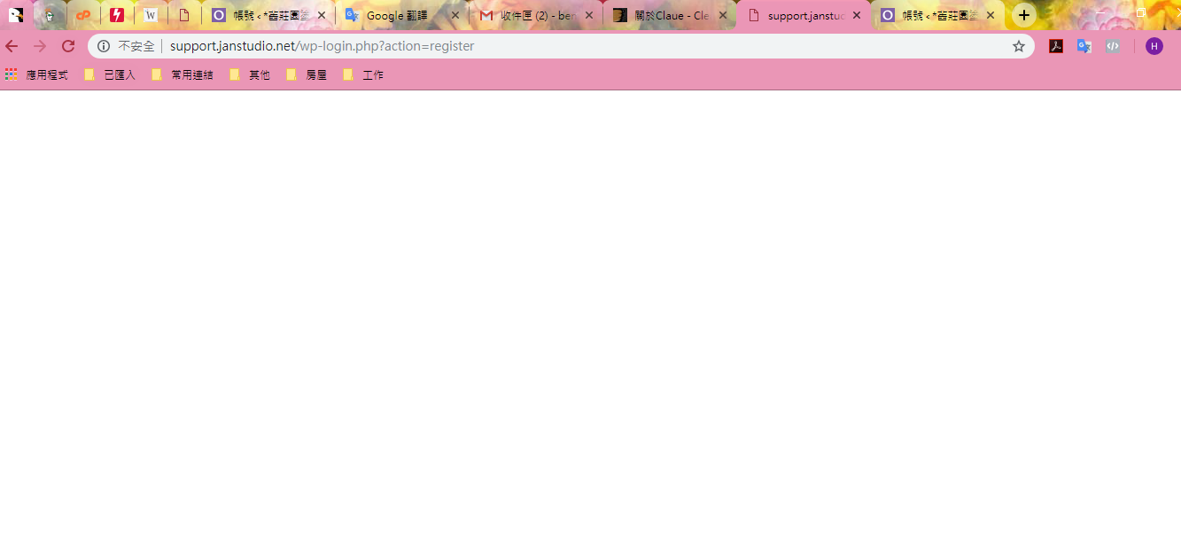
Task: Open the Adobe Acrobat extension
Action: tap(1056, 46)
